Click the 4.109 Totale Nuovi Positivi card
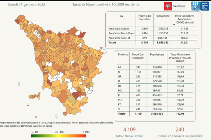The height and width of the screenshot is (140, 211). 130,132
